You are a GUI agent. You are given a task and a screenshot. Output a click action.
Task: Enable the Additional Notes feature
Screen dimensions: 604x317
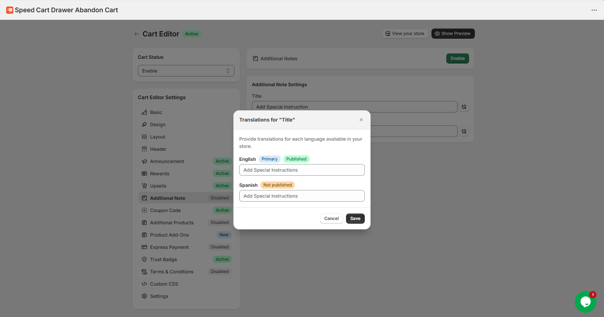(x=457, y=58)
